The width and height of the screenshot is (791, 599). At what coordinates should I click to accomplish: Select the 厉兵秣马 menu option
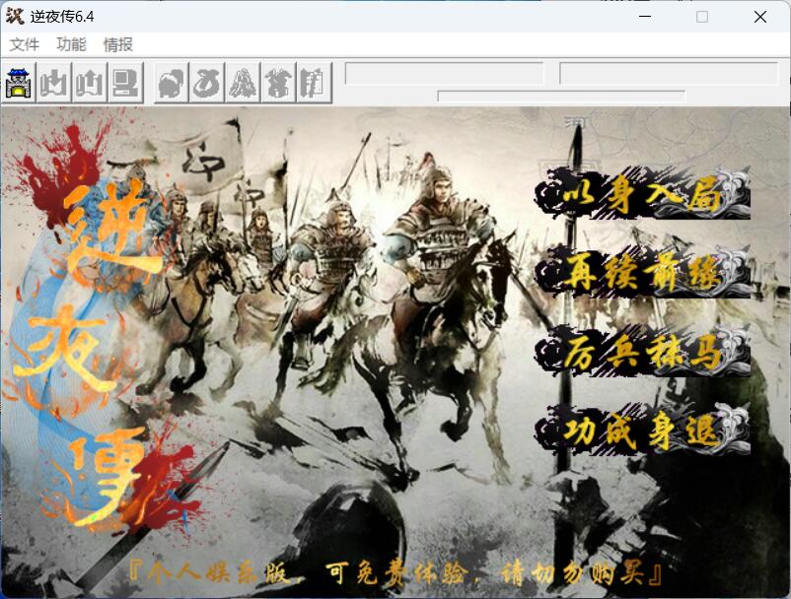[x=642, y=351]
